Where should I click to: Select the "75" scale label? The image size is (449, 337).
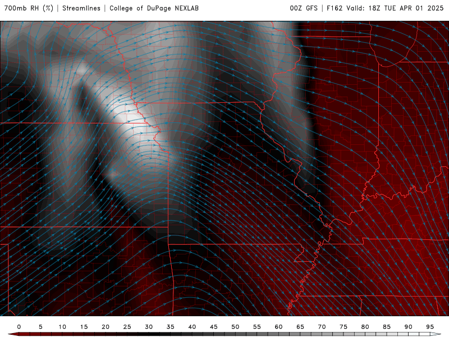343,327
